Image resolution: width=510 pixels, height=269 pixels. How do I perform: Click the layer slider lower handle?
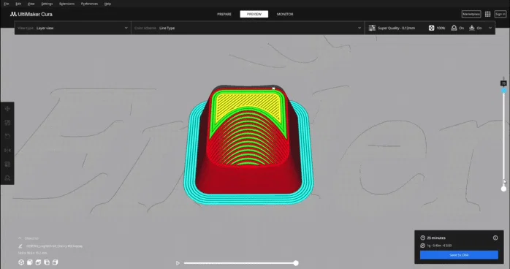tap(503, 189)
